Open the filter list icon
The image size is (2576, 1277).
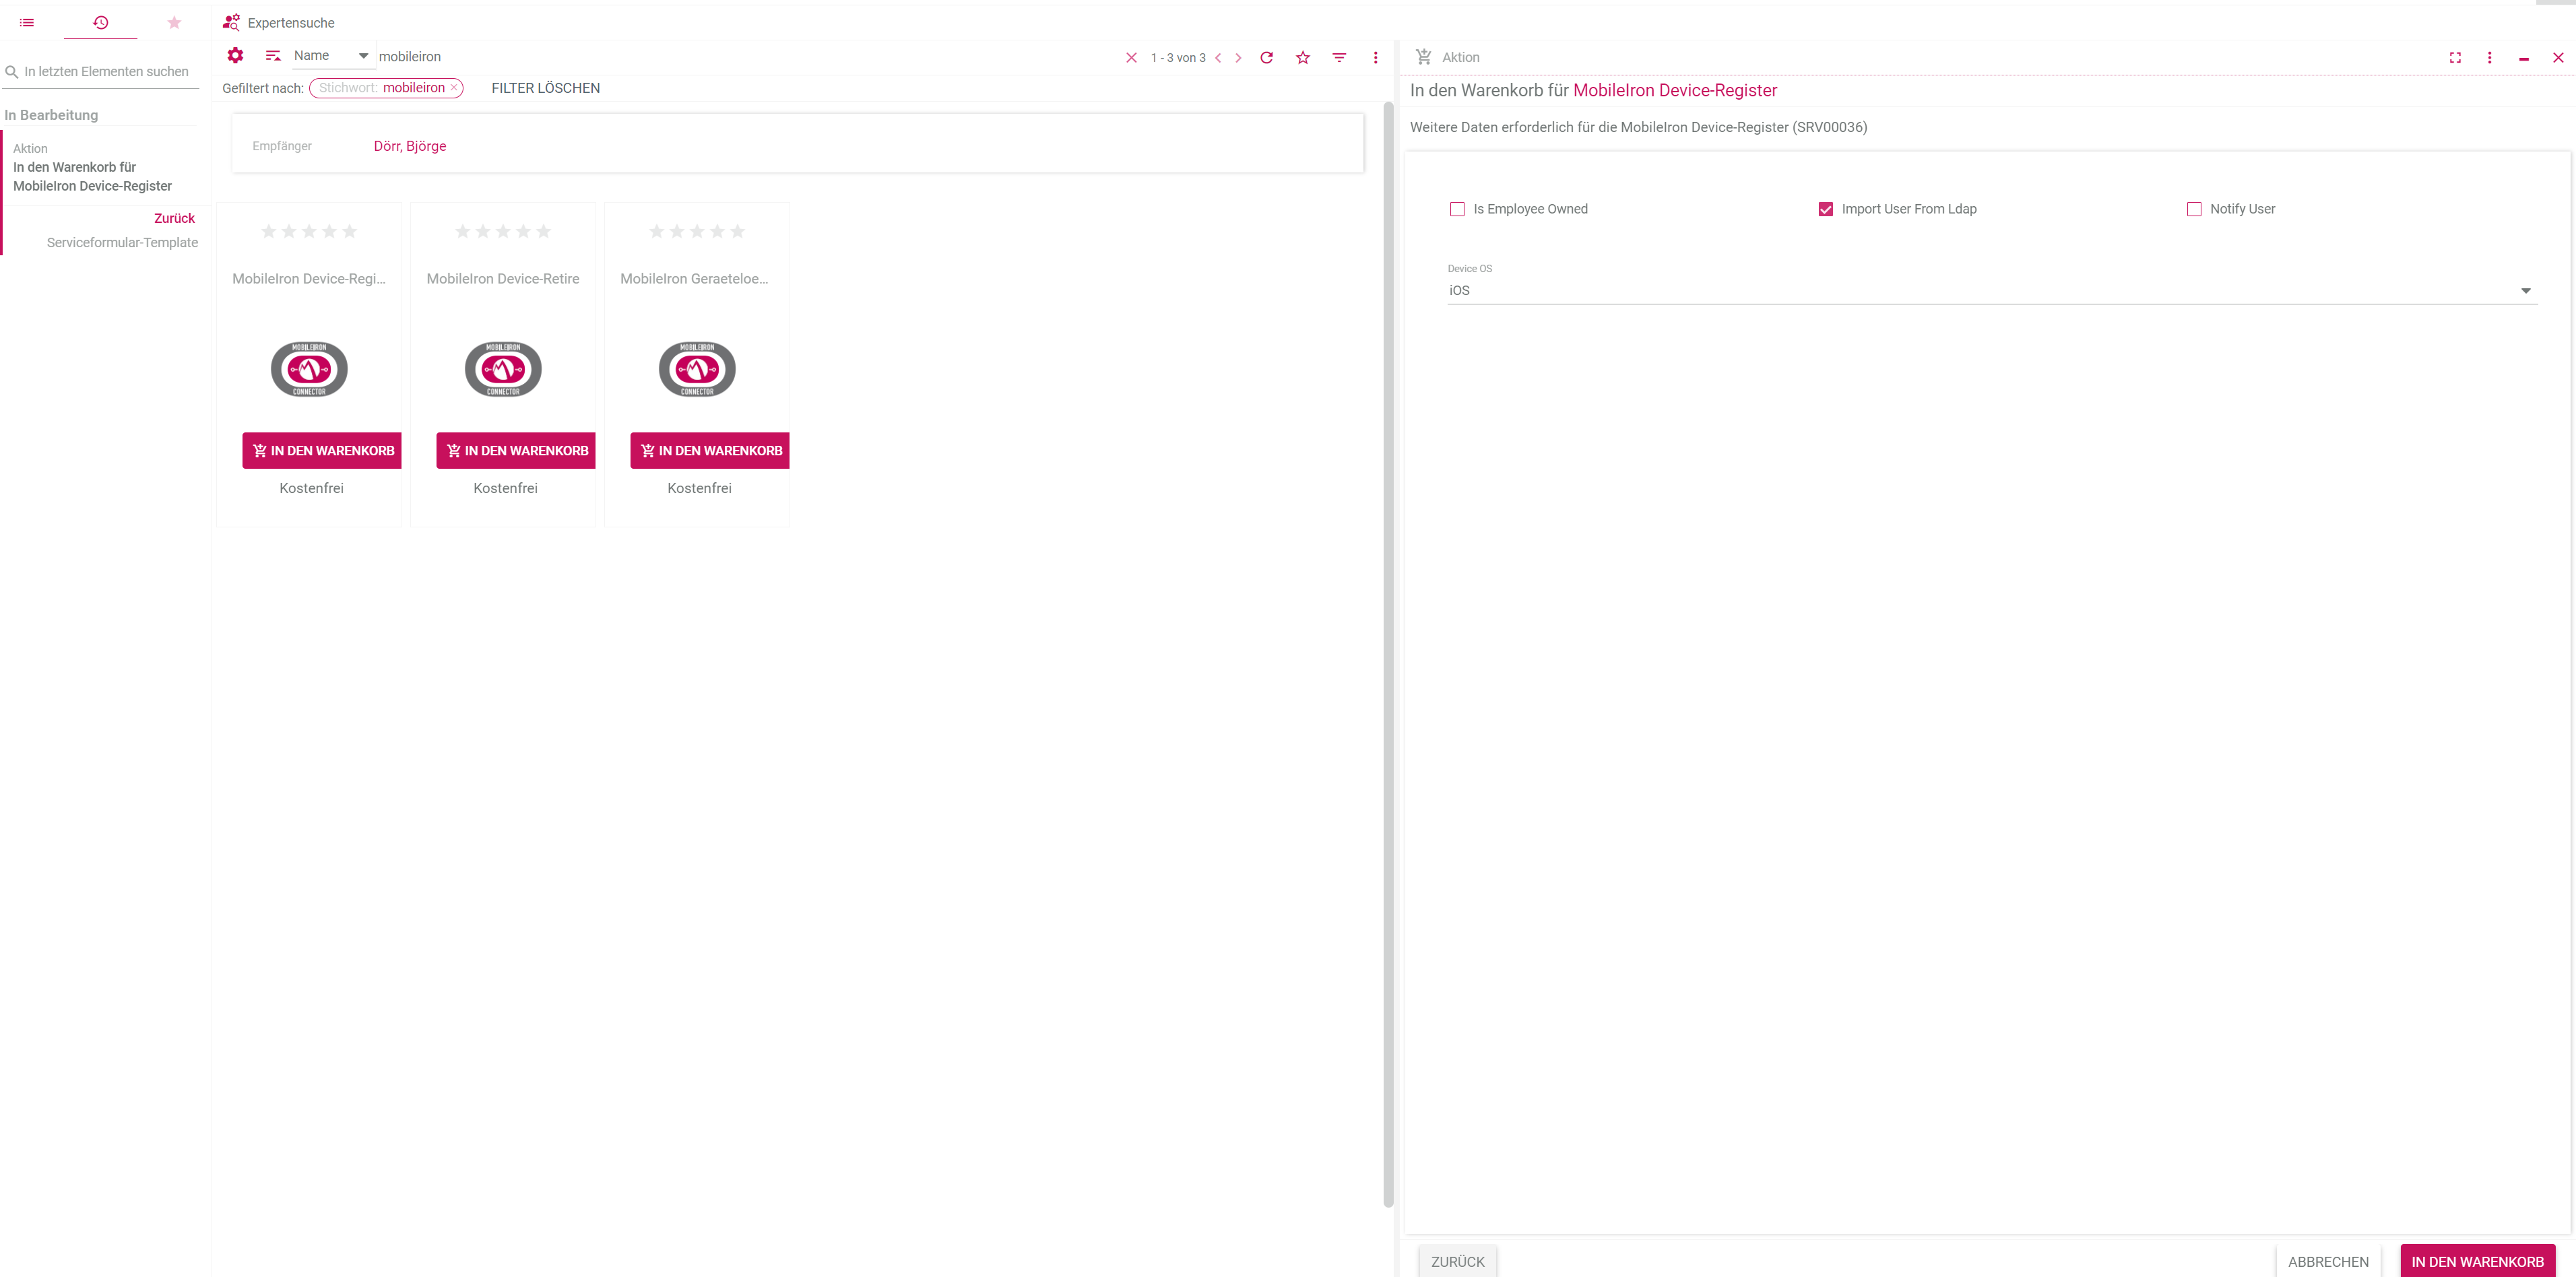[x=1339, y=57]
